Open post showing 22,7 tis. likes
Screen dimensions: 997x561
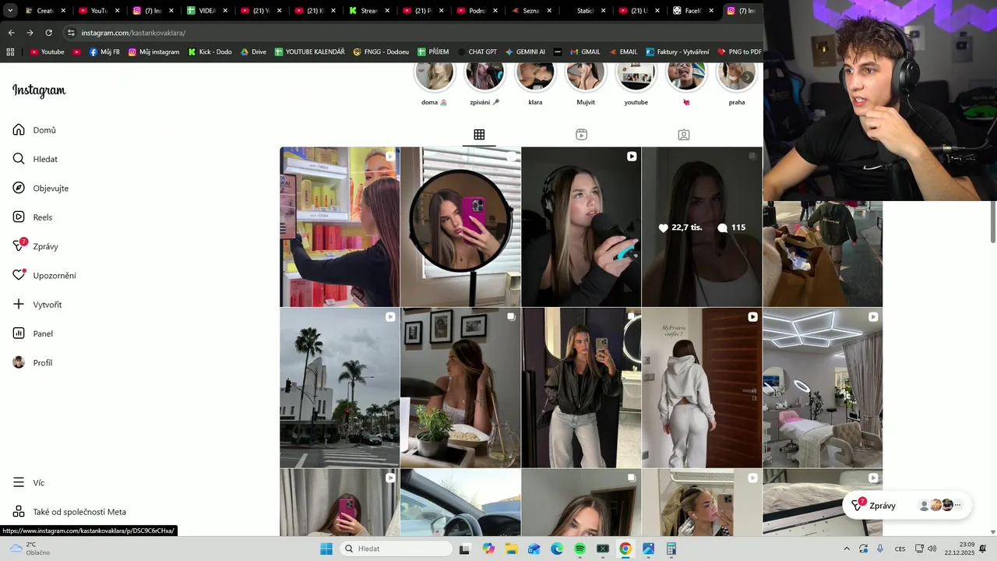coord(702,227)
